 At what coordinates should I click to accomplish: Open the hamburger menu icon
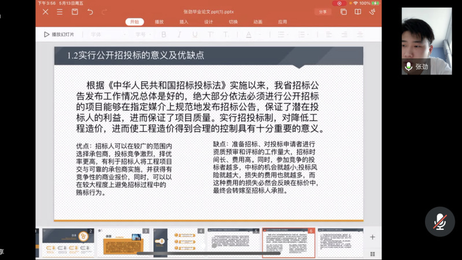coord(60,12)
